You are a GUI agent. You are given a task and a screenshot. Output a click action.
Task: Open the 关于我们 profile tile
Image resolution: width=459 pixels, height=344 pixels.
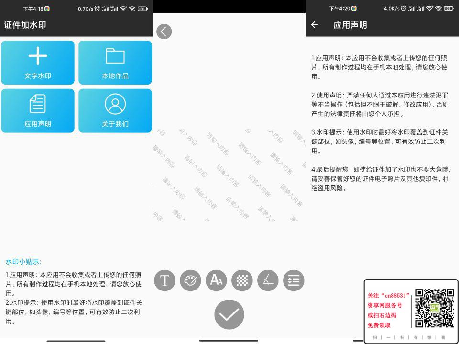point(115,110)
